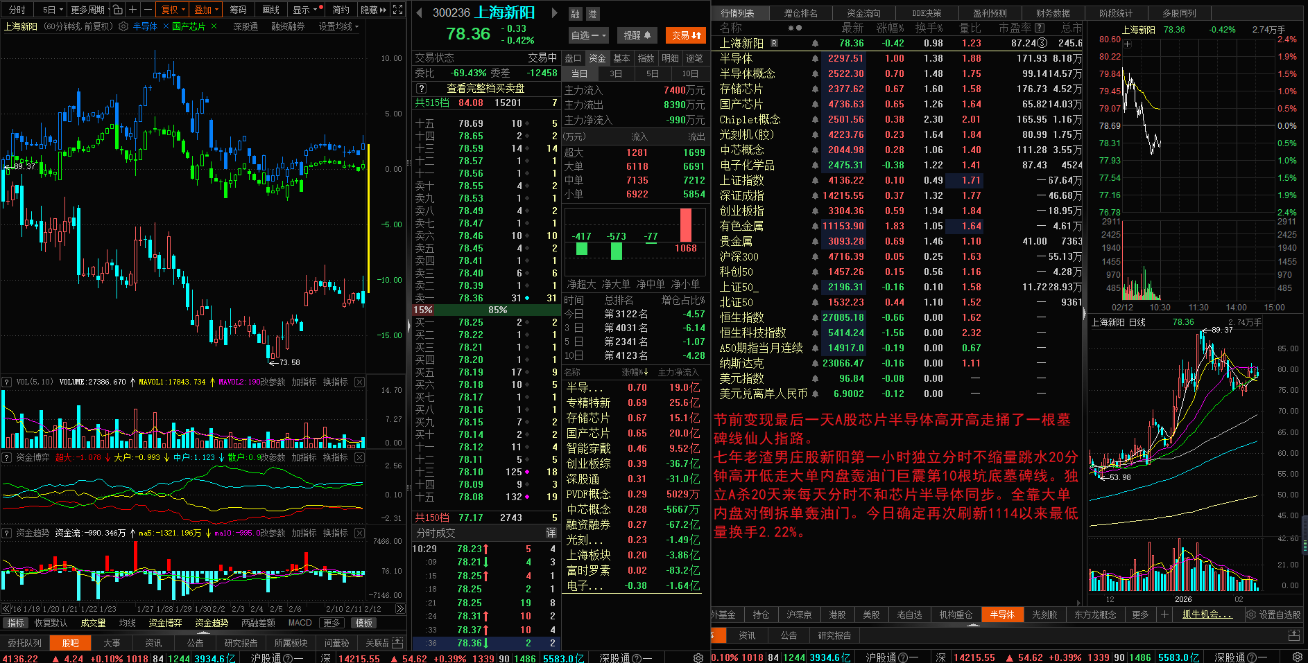
Task: Remove 半导体 overlay with its X
Action: (x=166, y=26)
